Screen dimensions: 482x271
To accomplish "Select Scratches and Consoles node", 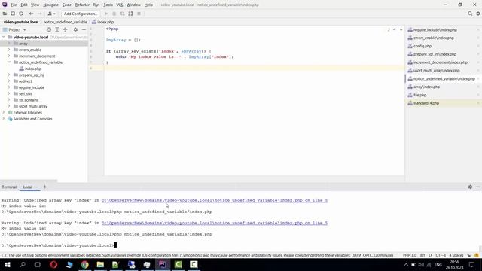I will pos(32,119).
